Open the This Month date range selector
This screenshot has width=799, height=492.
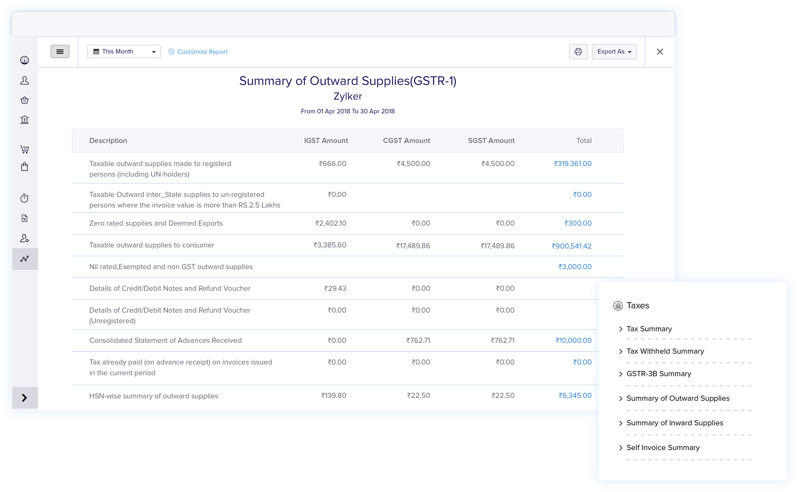pos(124,51)
